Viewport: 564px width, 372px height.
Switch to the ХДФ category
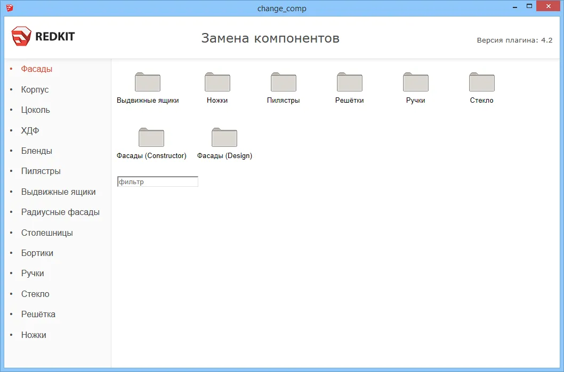[30, 130]
